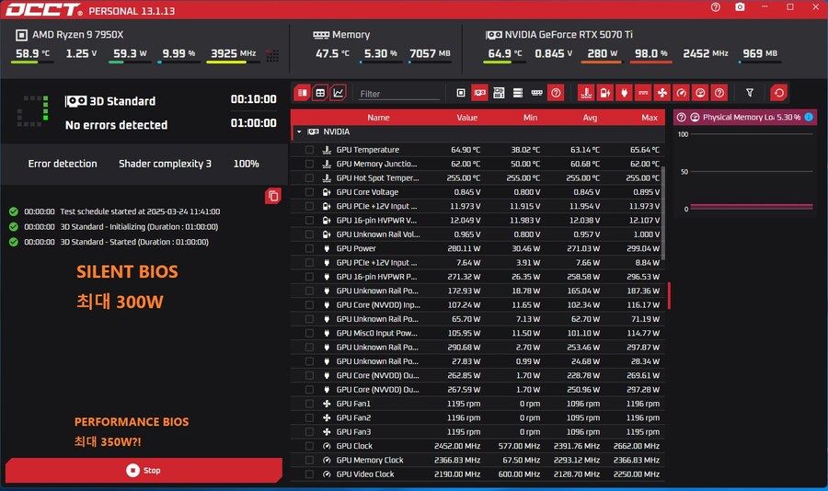Click the reset min/max statistics icon
828x491 pixels.
point(778,93)
